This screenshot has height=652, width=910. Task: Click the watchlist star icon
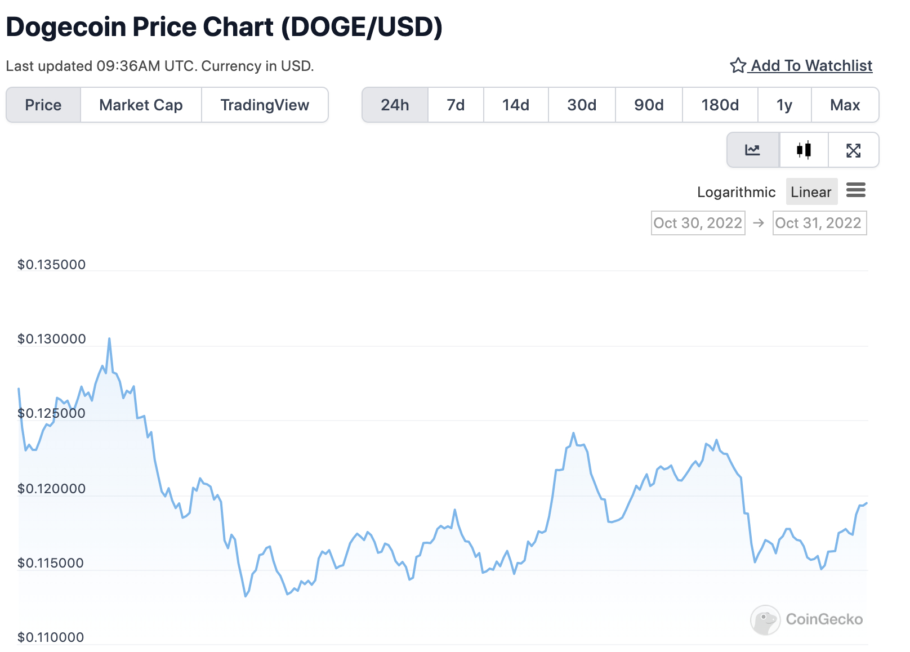(x=738, y=66)
